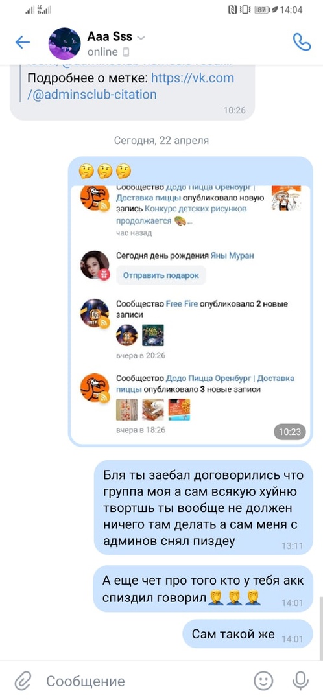
Task: Tap the thinking emoji row in image message
Action: tap(104, 170)
